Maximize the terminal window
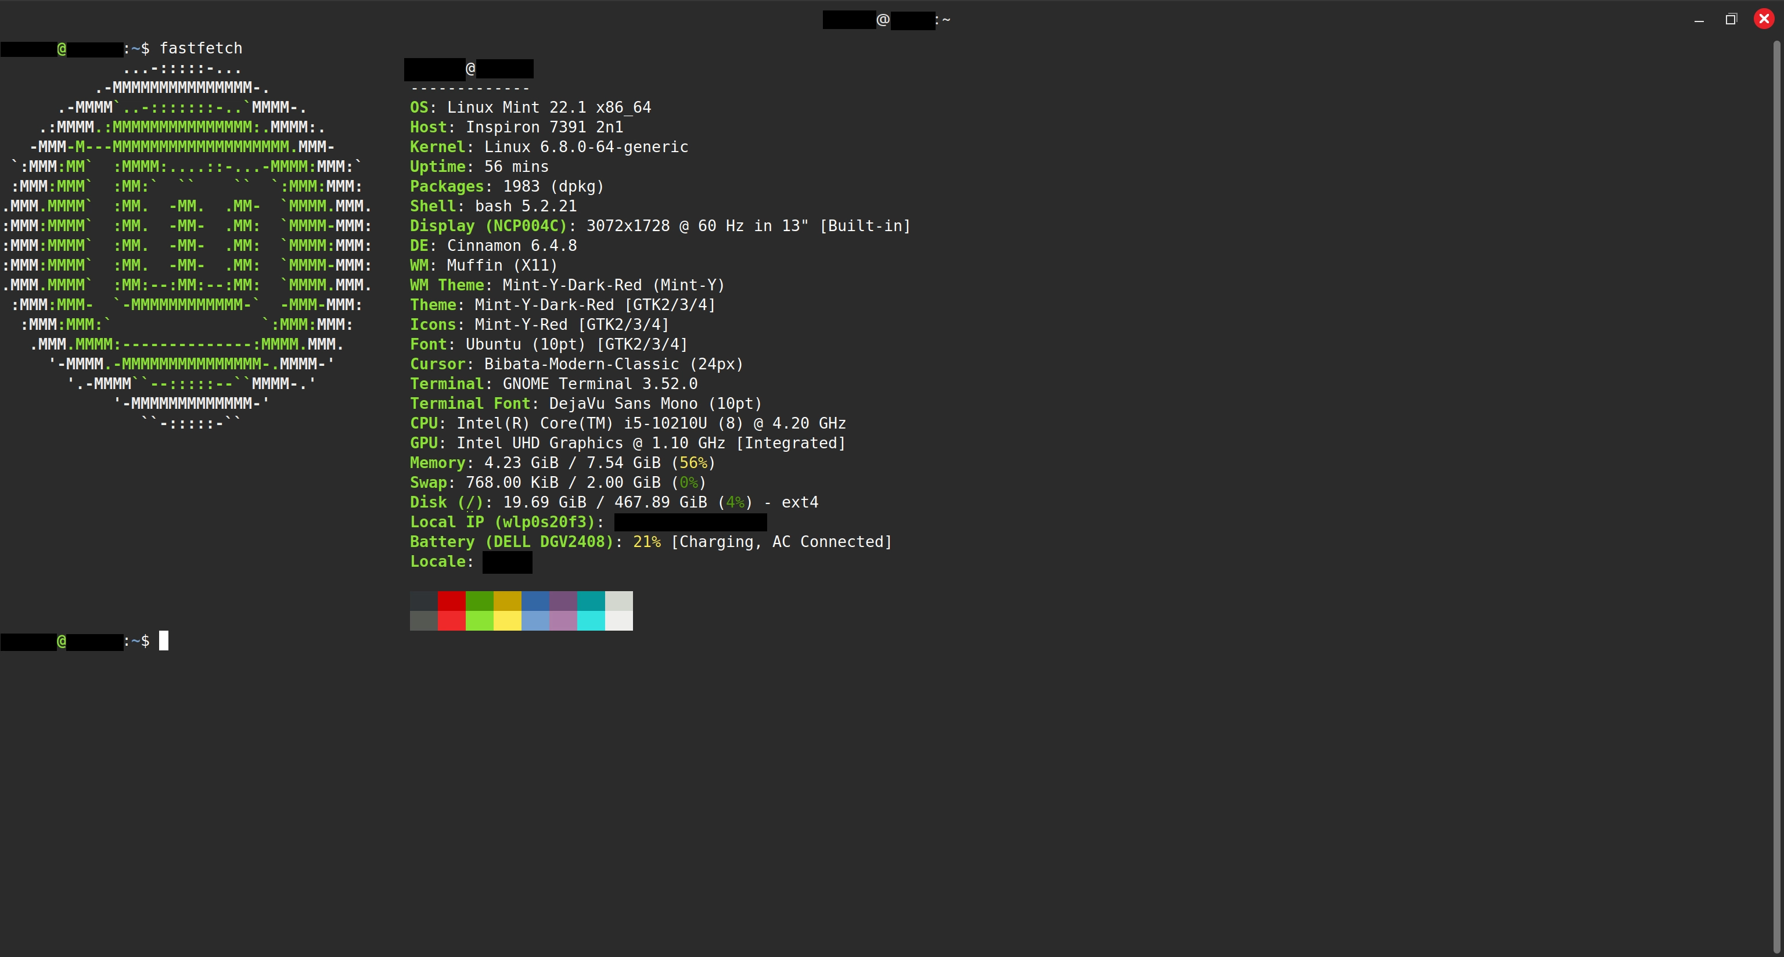 1732,19
